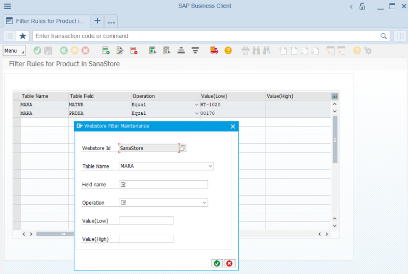Viewport: 408px width, 274px height.
Task: Open the Menu dropdown button
Action: click(x=14, y=51)
